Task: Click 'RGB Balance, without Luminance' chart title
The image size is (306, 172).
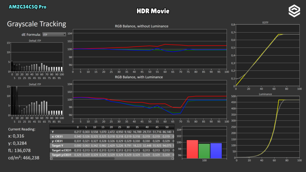Action: point(141,26)
